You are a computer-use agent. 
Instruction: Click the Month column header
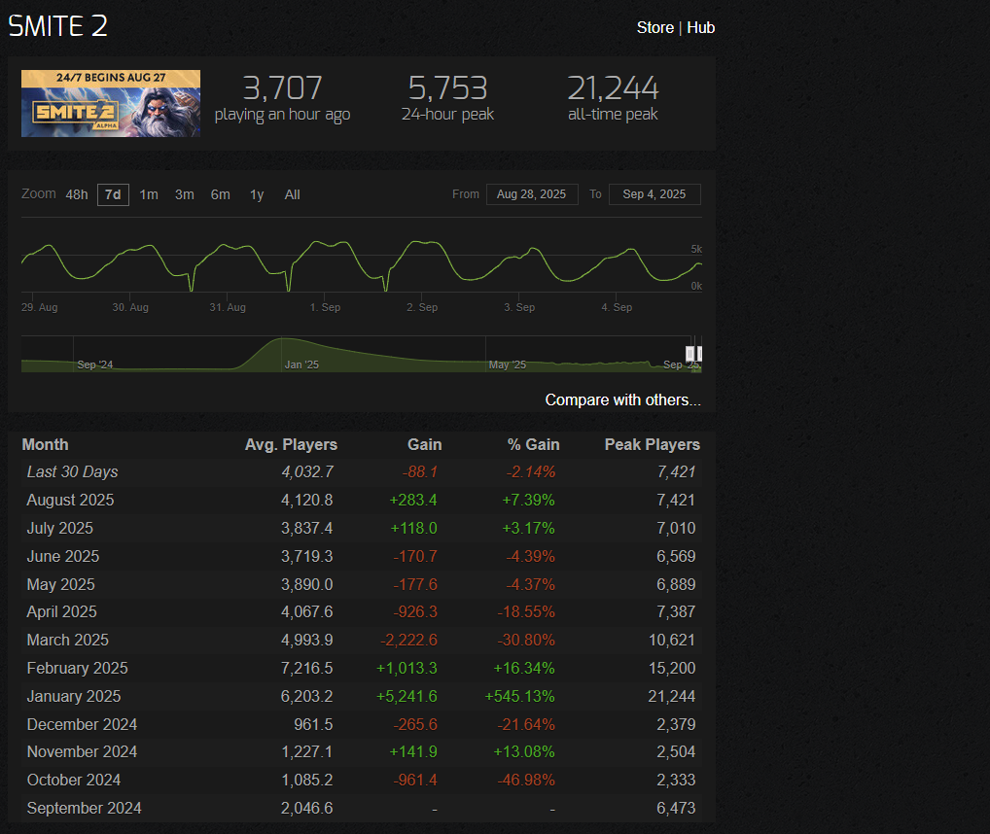[45, 445]
